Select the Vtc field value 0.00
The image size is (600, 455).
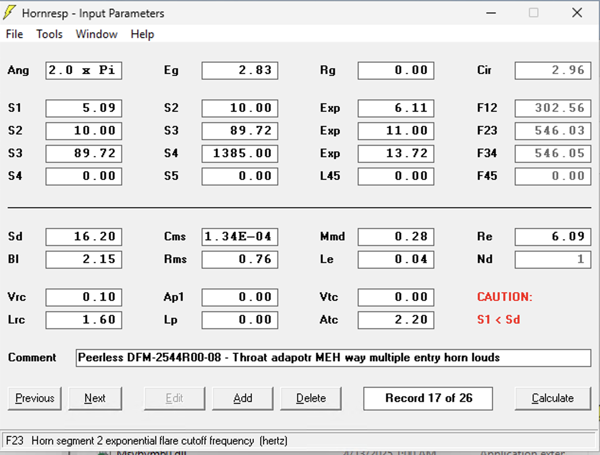coord(396,297)
